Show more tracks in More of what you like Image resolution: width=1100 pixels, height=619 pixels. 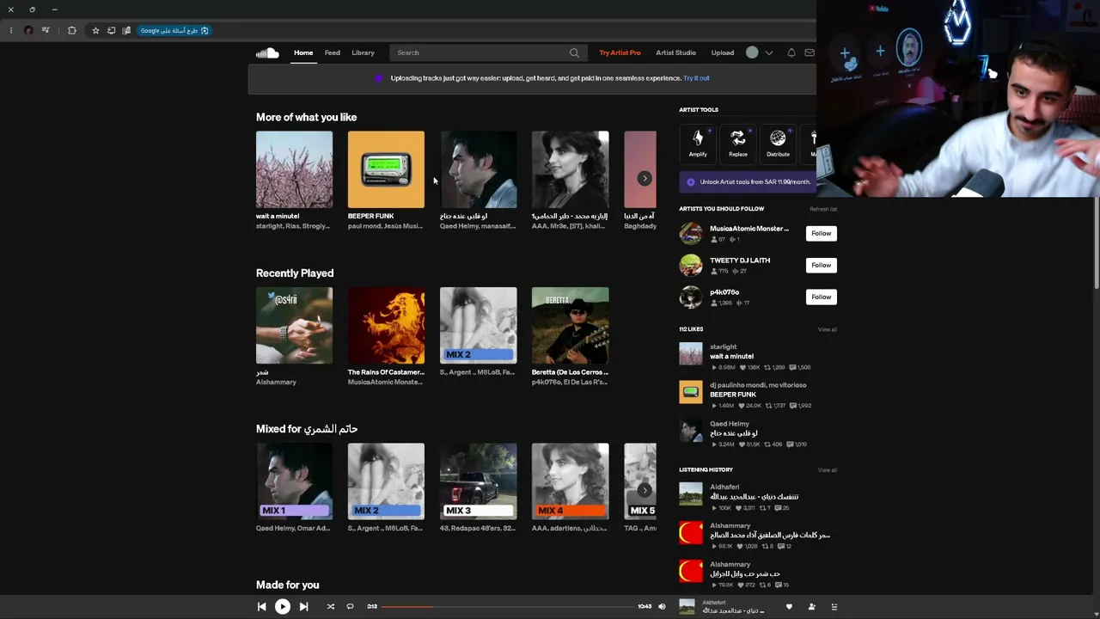645,179
